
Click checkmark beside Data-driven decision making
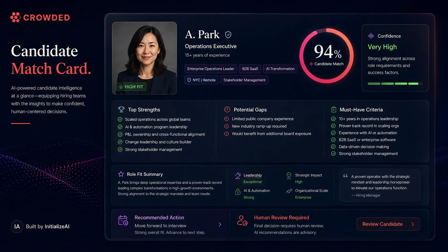333,147
